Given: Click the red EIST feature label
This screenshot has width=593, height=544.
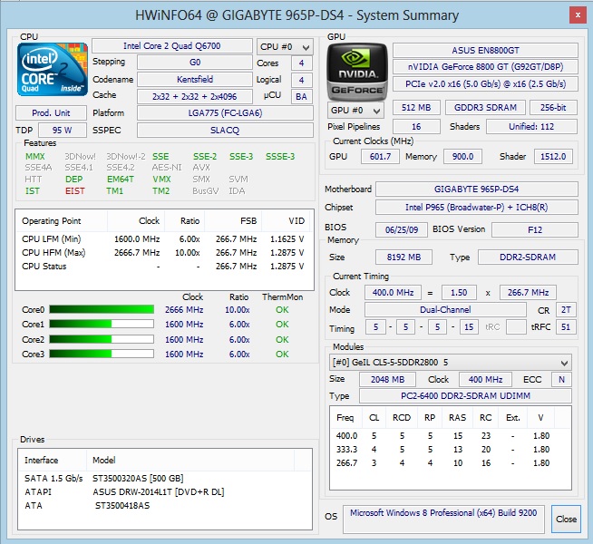Looking at the screenshot, I should tap(75, 191).
